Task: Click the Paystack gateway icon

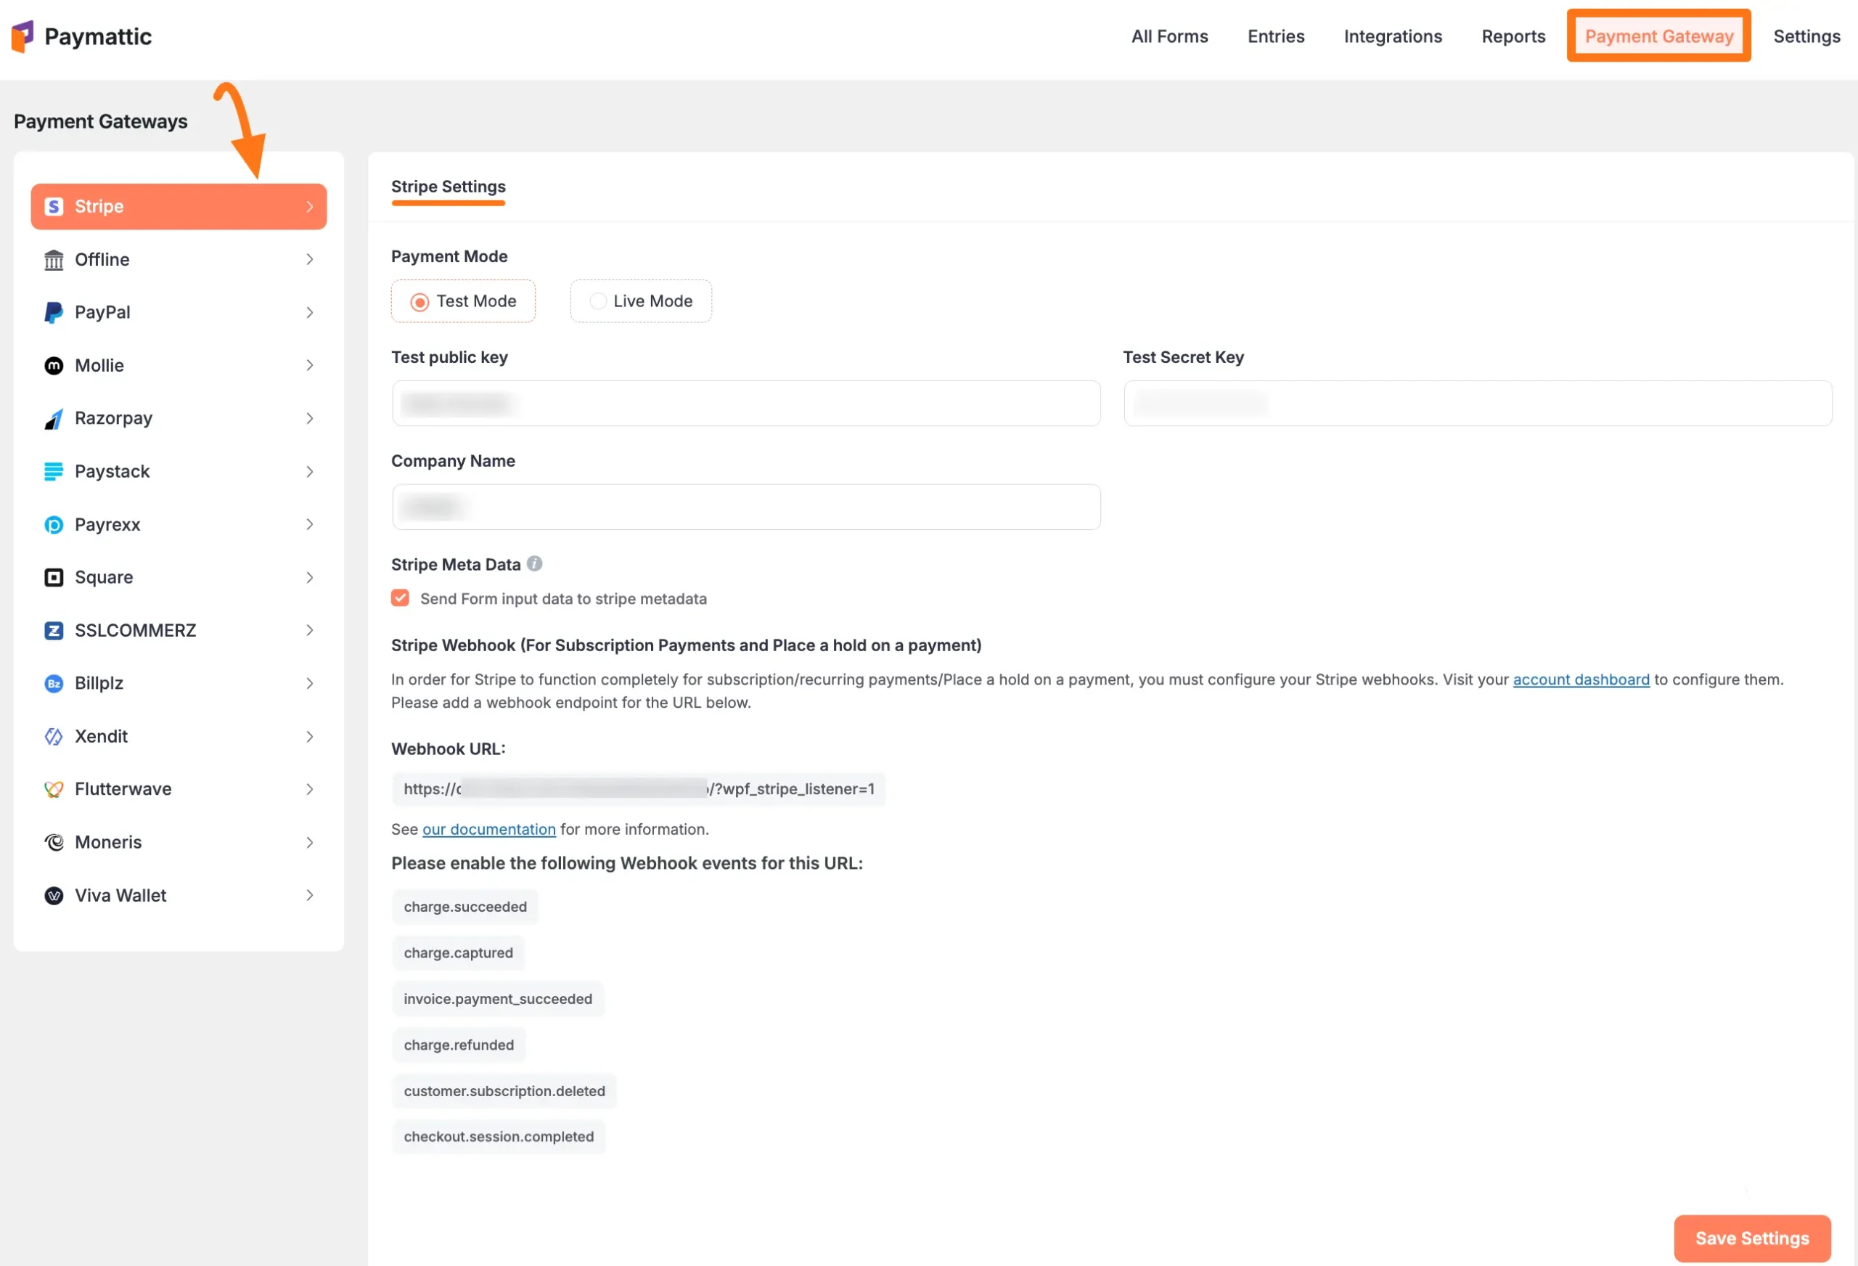Action: [54, 472]
